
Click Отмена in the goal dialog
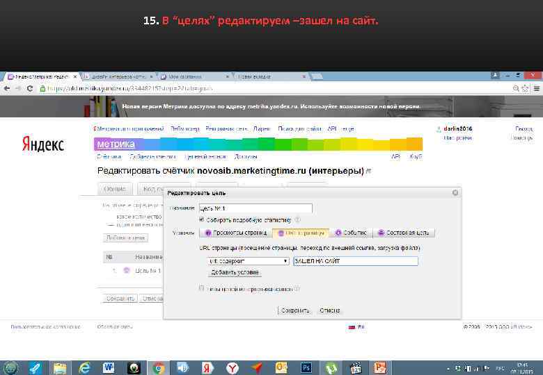tap(330, 310)
